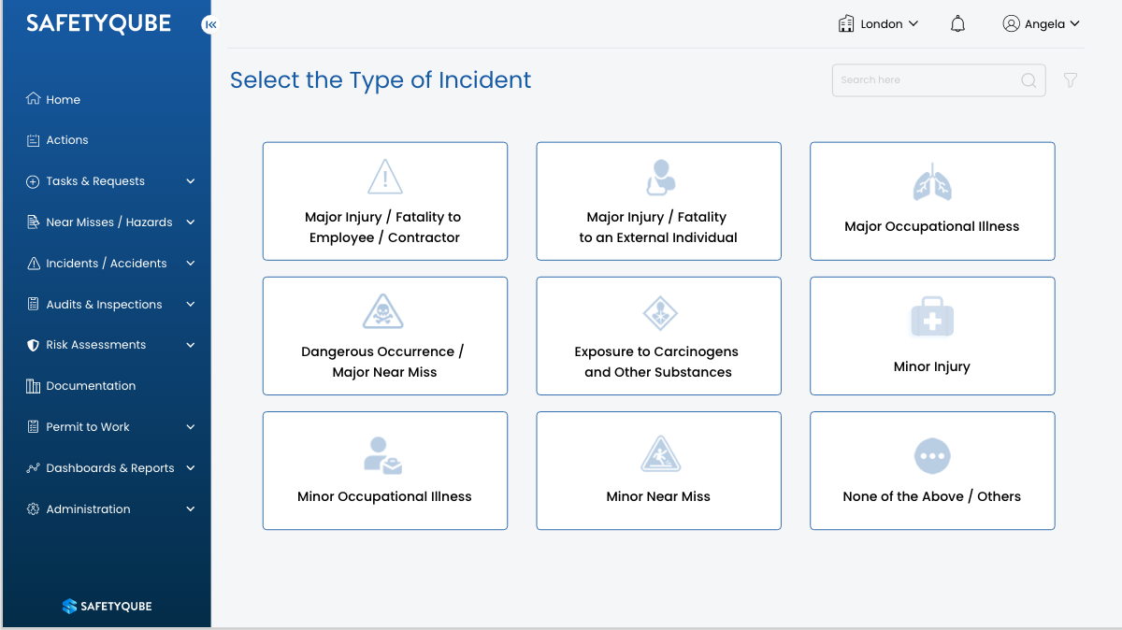Expand Audits & Inspections chevron

191,305
